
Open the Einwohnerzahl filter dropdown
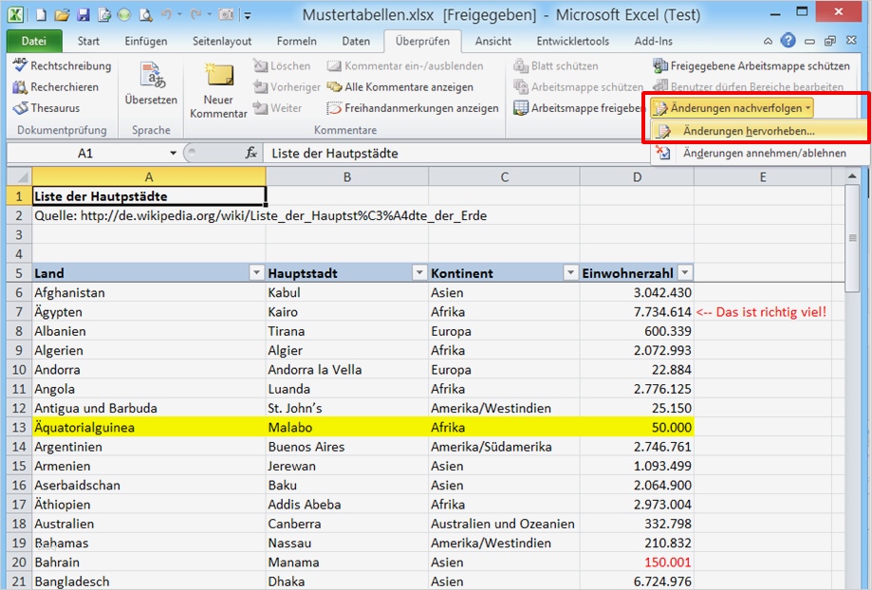684,273
